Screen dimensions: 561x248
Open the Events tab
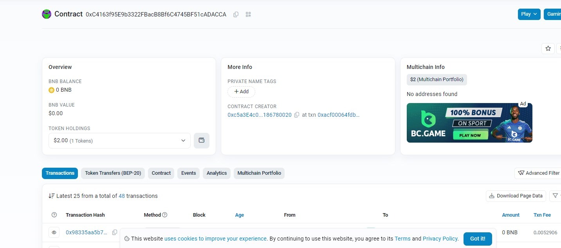pyautogui.click(x=188, y=173)
